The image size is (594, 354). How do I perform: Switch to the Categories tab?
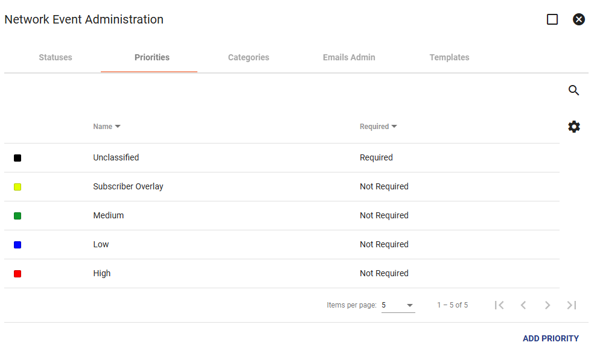pyautogui.click(x=249, y=57)
